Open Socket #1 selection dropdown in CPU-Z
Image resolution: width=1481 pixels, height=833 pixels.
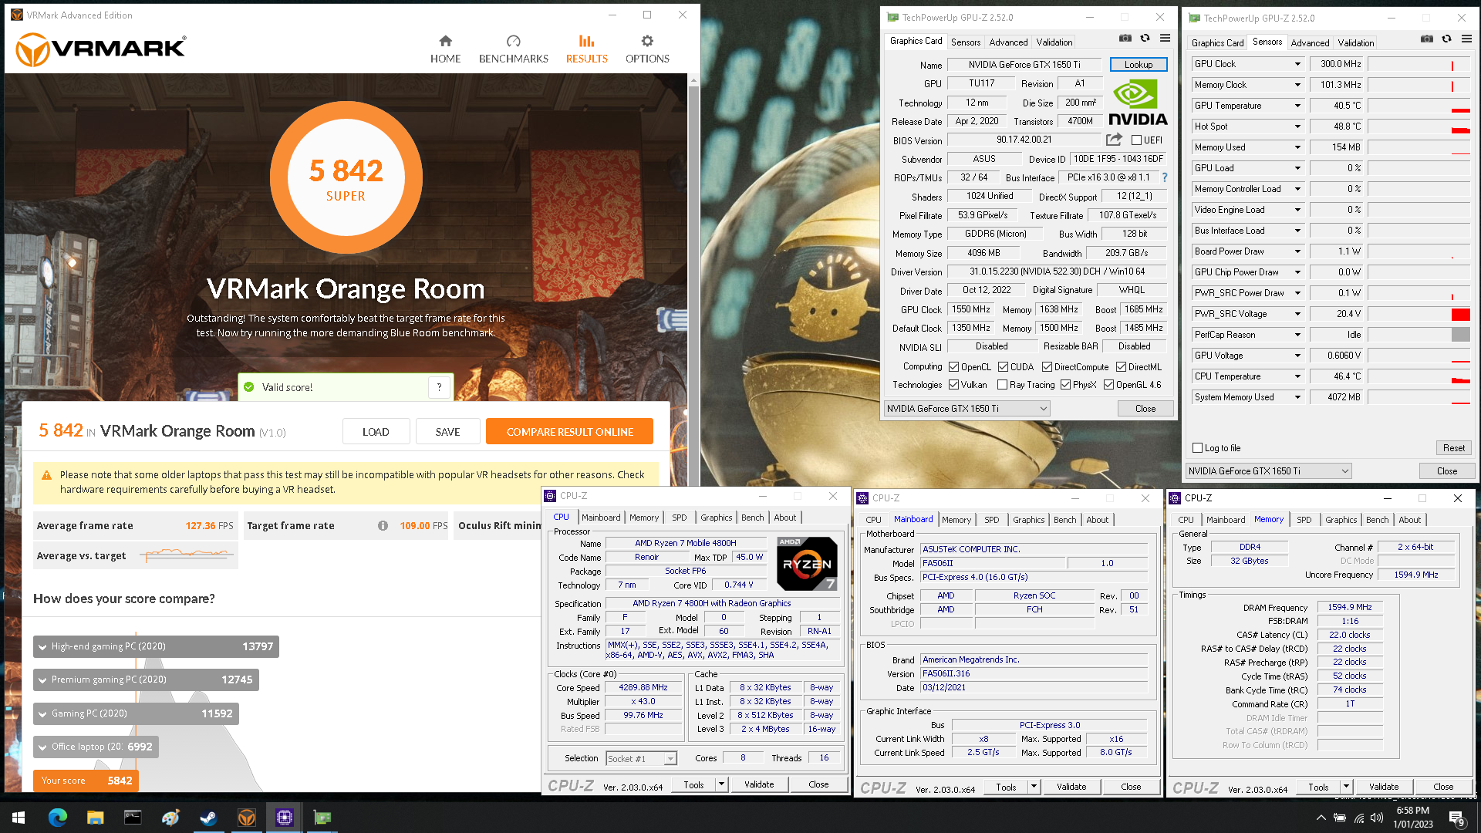coord(641,759)
